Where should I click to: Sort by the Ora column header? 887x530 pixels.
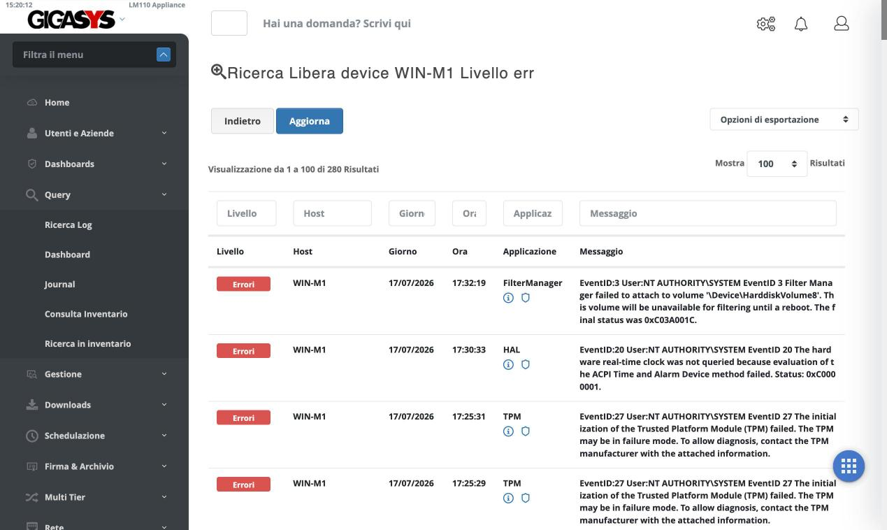tap(460, 252)
